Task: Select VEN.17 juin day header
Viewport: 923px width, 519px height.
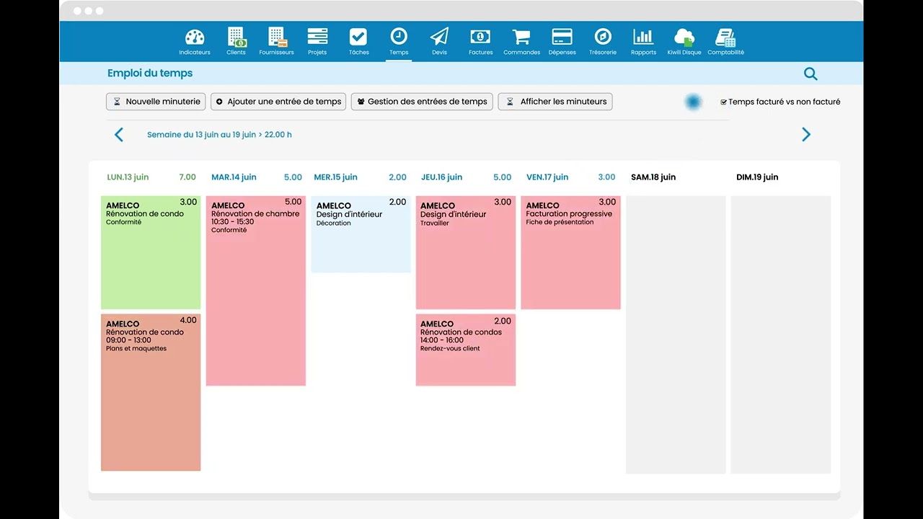Action: point(547,177)
